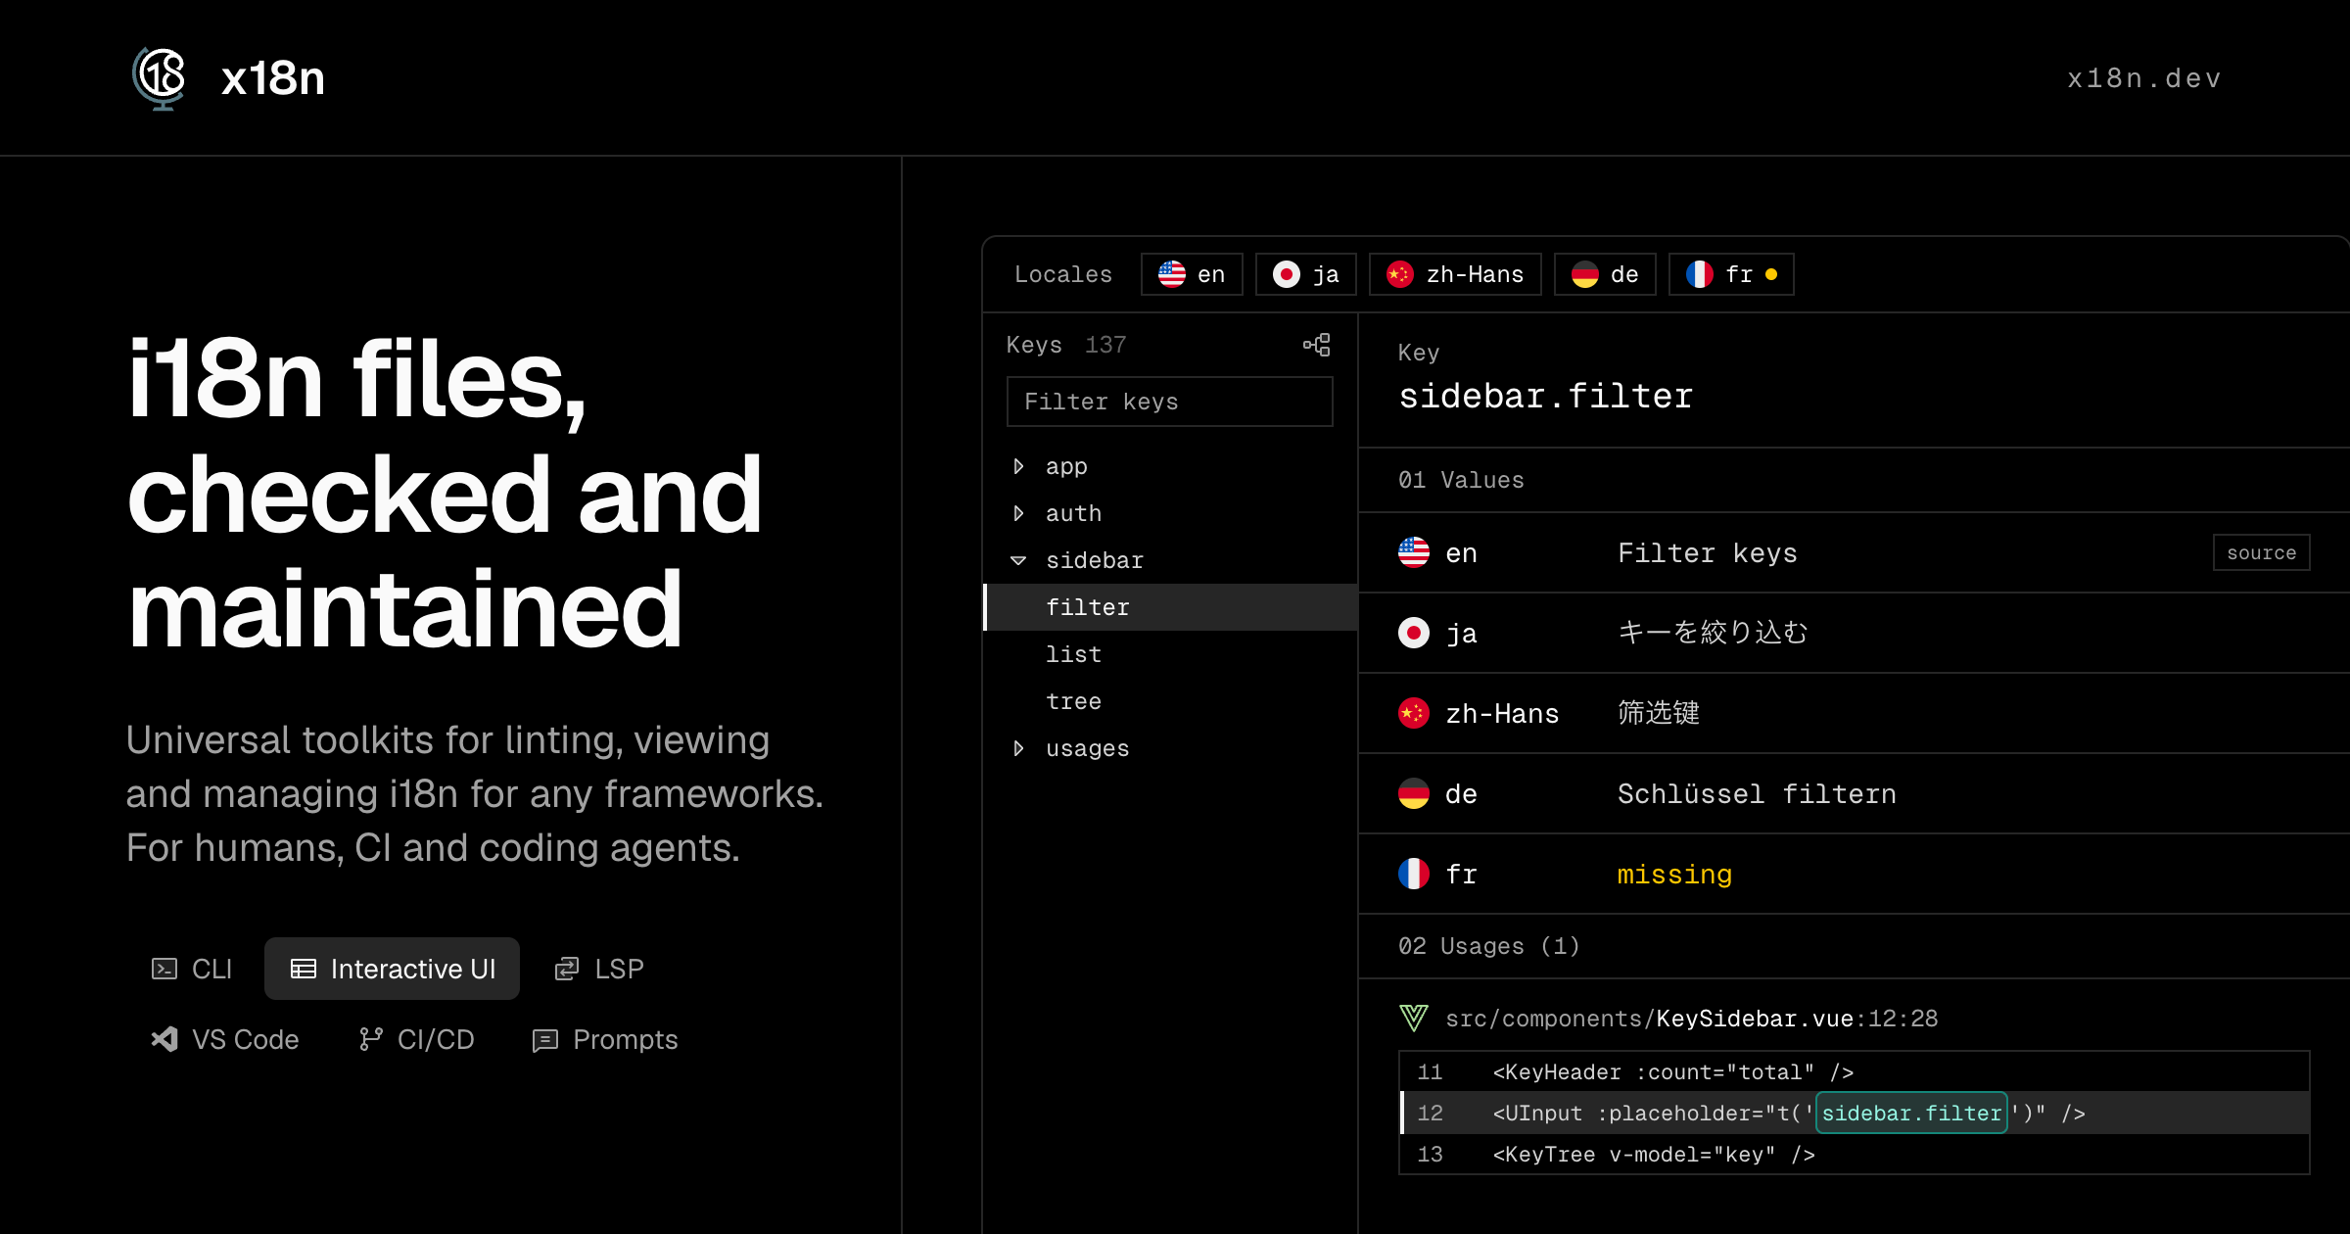Click the German flag in Values de row
This screenshot has width=2350, height=1234.
tap(1414, 793)
